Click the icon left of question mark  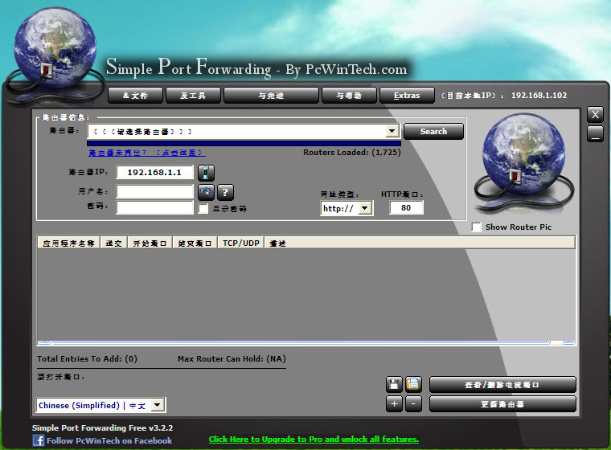tap(206, 192)
